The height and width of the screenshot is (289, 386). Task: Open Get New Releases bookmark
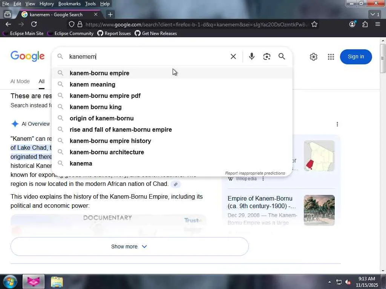[x=156, y=33]
